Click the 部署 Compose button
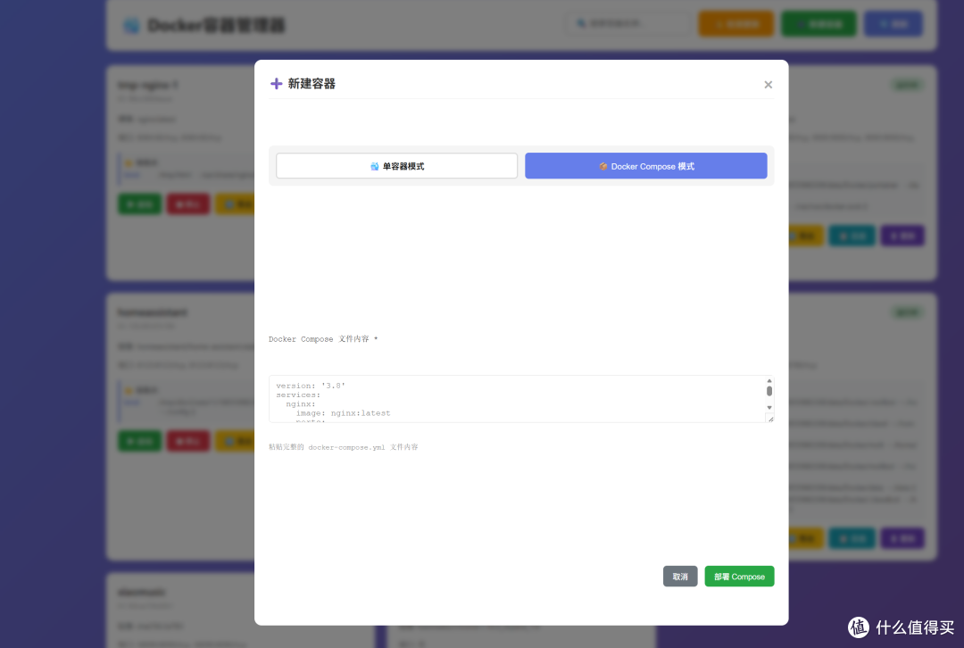Screen dimensions: 964x648 pos(739,577)
